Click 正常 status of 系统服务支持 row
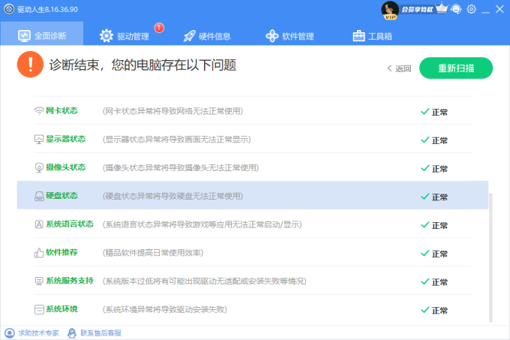This screenshot has width=510, height=340. (x=434, y=281)
